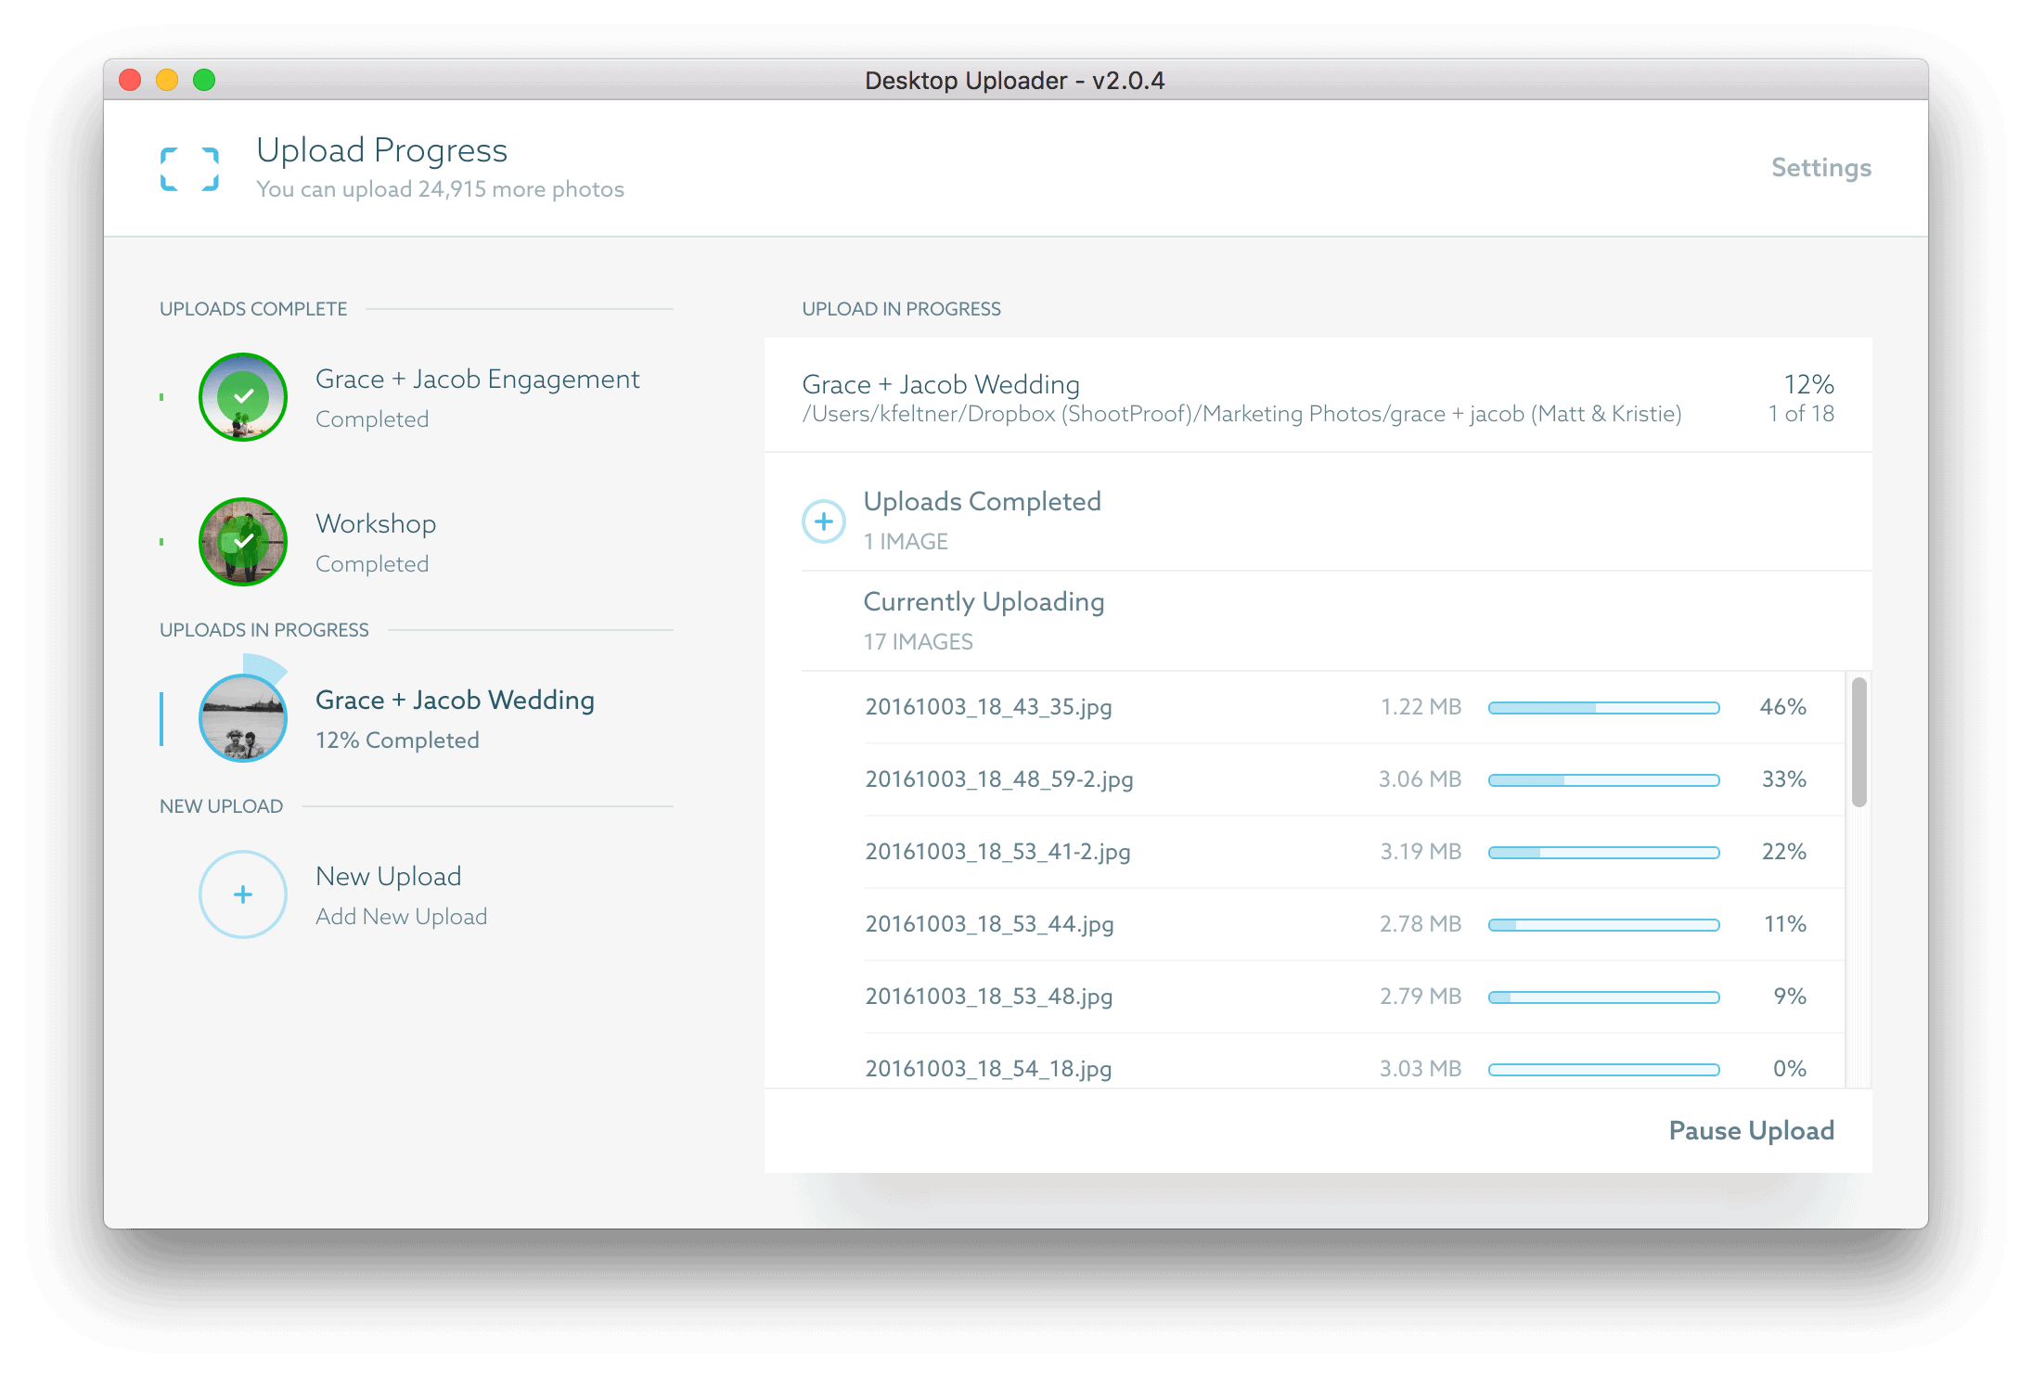Expand Uploads Completed with the plus icon
This screenshot has width=2032, height=1377.
(x=823, y=521)
